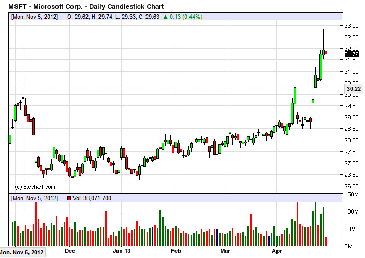The height and width of the screenshot is (258, 365).
Task: Click the green up-arrow change indicator
Action: (166, 17)
